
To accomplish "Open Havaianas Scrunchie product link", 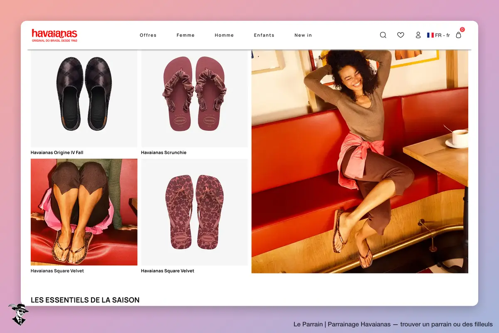I will point(164,153).
